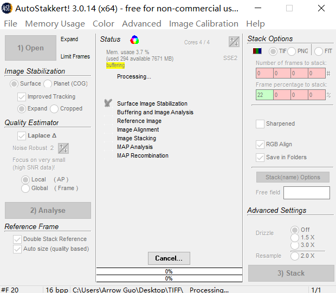This screenshot has height=293, width=336.
Task: Toggle Save in Folders checkbox
Action: (260, 157)
